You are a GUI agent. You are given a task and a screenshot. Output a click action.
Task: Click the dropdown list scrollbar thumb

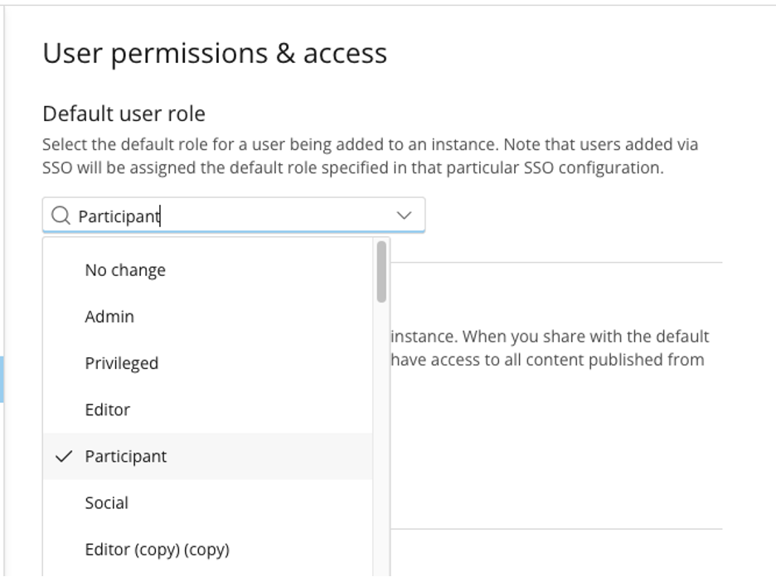click(x=381, y=272)
